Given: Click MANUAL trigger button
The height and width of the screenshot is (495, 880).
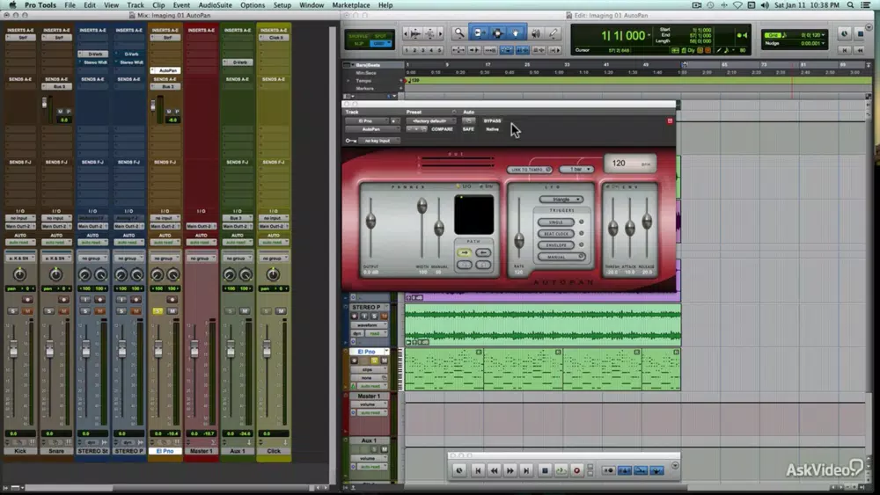Looking at the screenshot, I should 561,258.
